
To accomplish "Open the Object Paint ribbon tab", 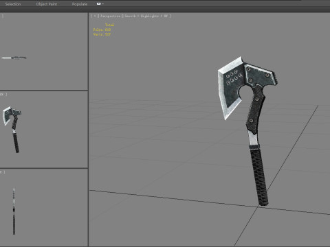I will click(47, 4).
